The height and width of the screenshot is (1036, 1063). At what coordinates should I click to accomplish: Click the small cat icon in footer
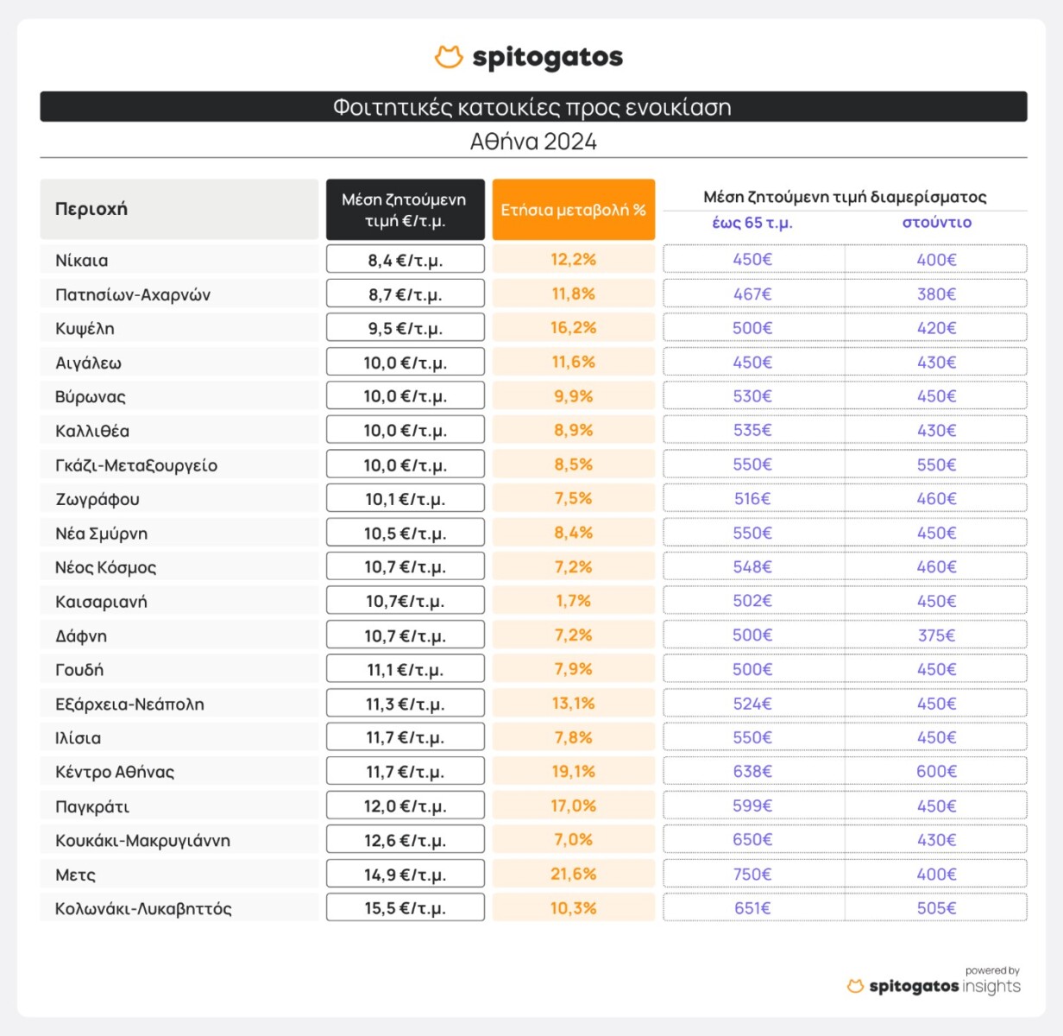pos(855,986)
